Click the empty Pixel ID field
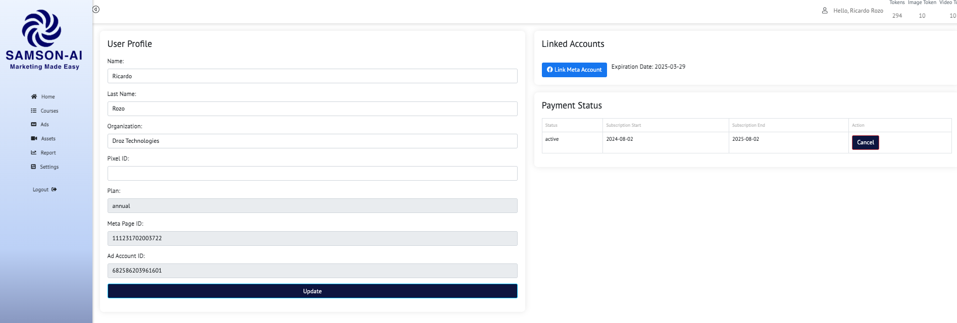The image size is (957, 323). pos(312,173)
